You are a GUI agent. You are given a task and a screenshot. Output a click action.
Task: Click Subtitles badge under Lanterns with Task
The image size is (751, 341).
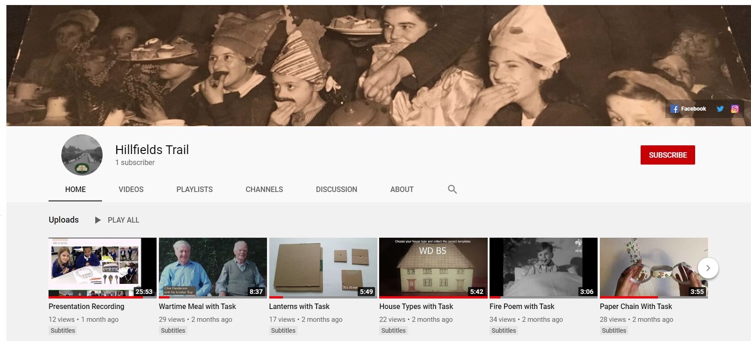pyautogui.click(x=283, y=330)
